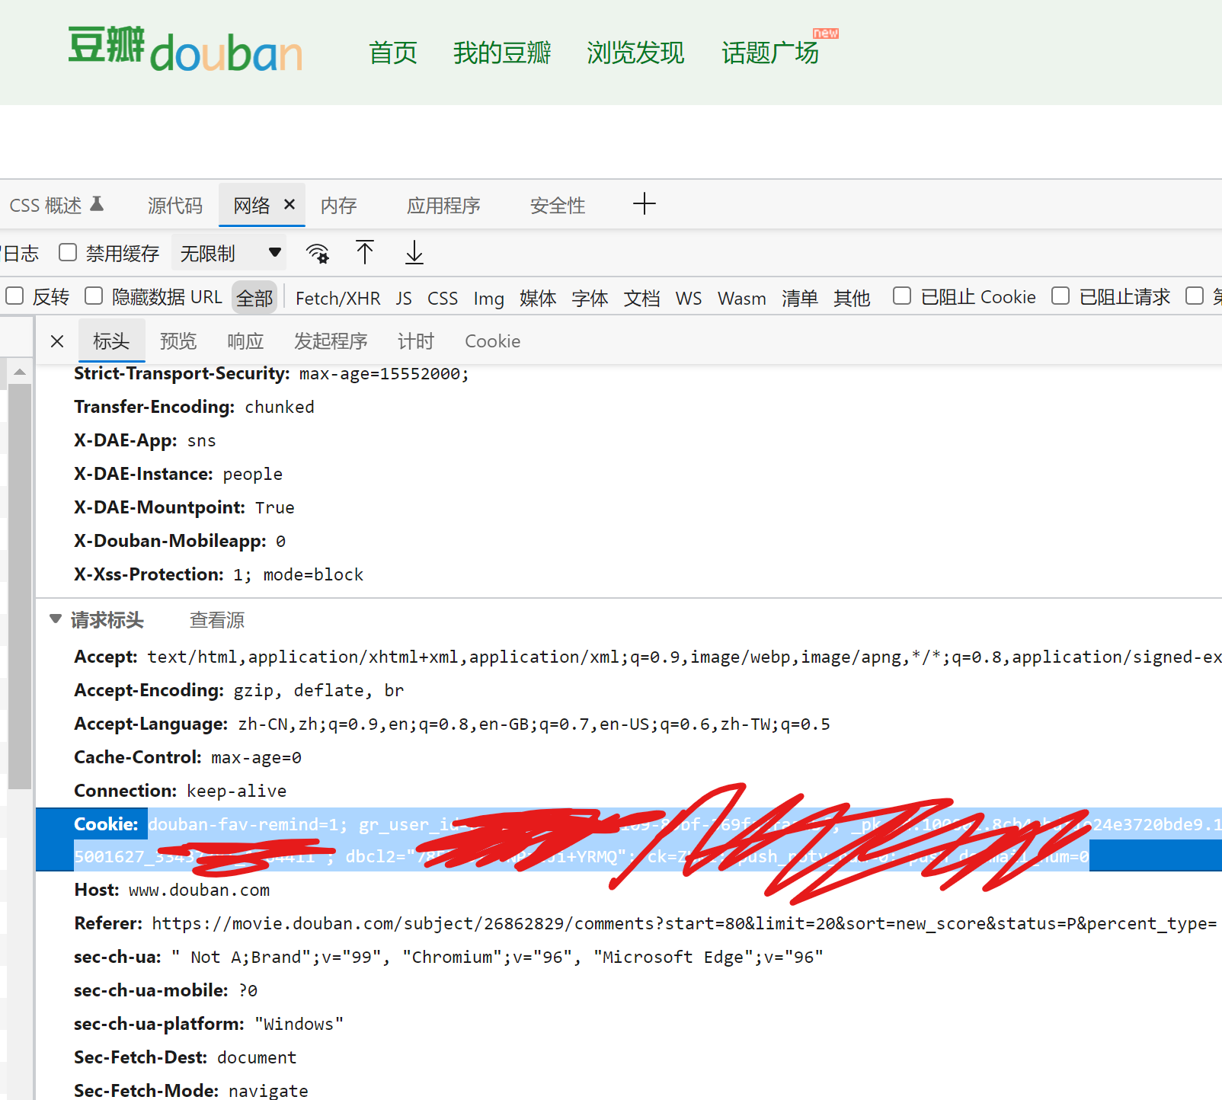Screen dimensions: 1222x1100
Task: Filter requests by Fetch/XHR
Action: (x=338, y=298)
